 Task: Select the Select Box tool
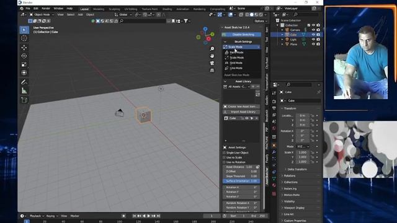click(x=24, y=30)
